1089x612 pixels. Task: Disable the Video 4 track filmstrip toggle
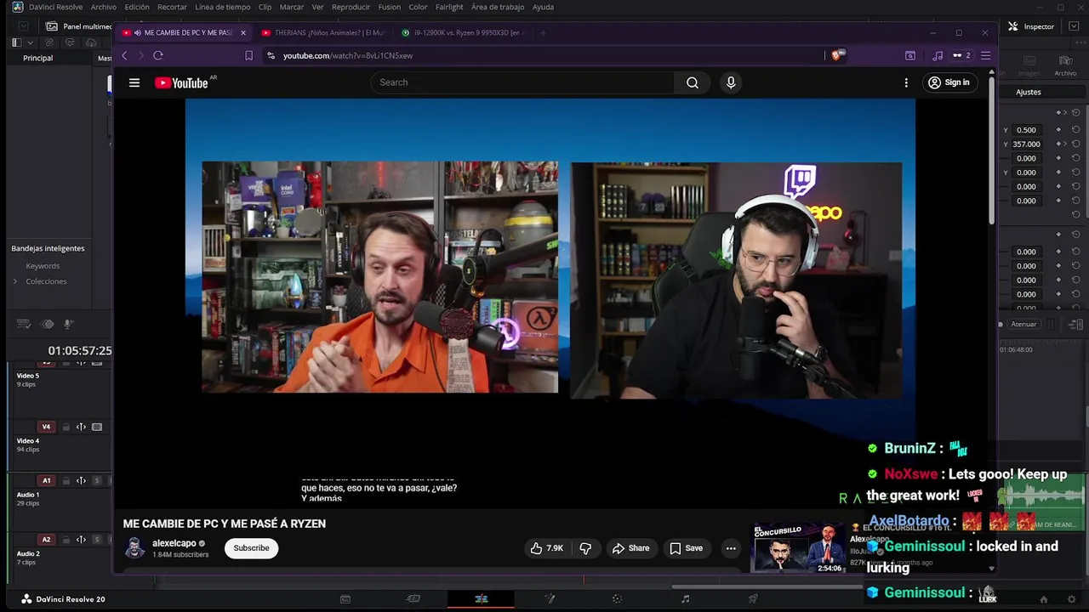[97, 427]
